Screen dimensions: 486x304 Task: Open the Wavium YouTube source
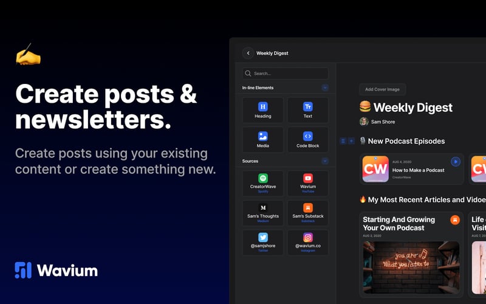click(308, 184)
